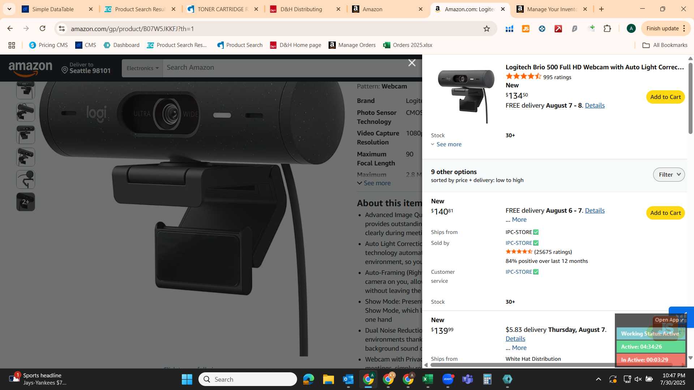Screen dimensions: 694x390
Task: Open Details for August 7 - 8 delivery
Action: click(595, 105)
